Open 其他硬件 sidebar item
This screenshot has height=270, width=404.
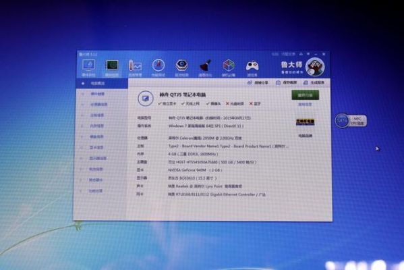[96, 180]
